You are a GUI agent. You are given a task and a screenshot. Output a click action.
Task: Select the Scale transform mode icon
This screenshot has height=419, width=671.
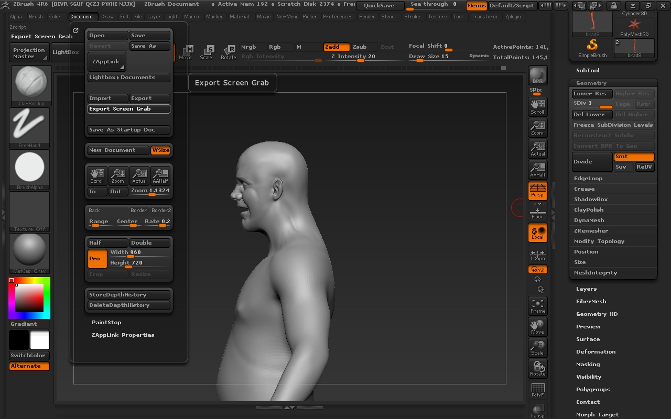click(207, 52)
